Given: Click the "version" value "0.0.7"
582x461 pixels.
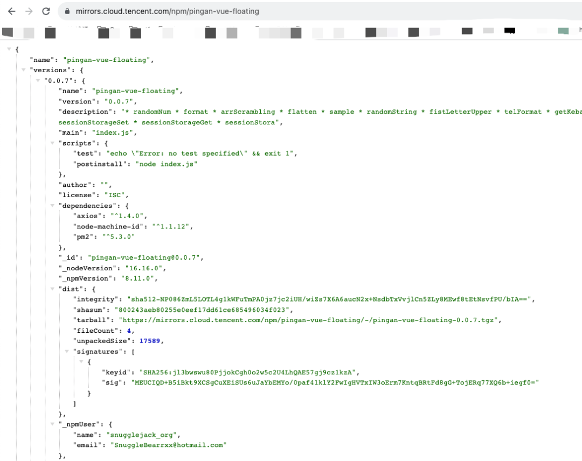Looking at the screenshot, I should coord(119,101).
